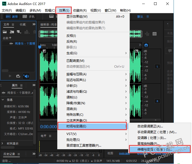Screen dimensions: 192x164
Task: Choose 反相(I) from effects menu
Action: click(93, 36)
